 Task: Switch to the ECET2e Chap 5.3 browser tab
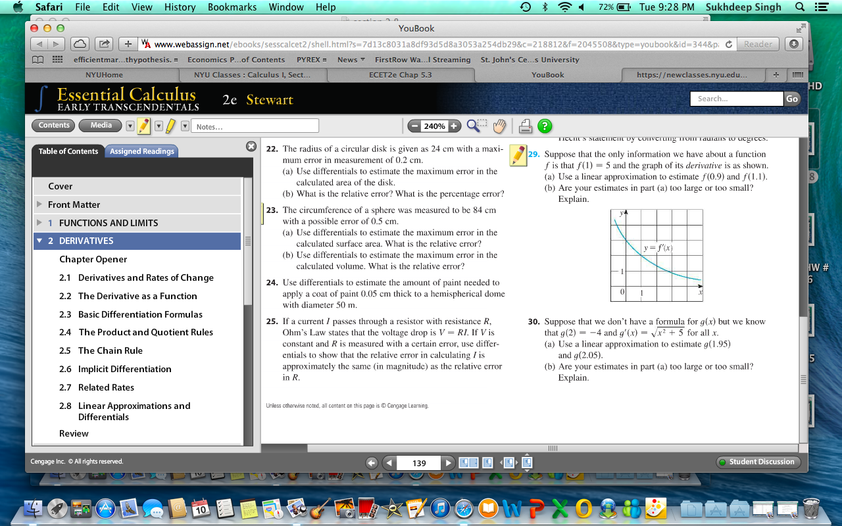(400, 75)
